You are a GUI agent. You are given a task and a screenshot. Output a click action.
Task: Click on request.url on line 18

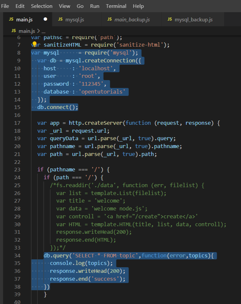click(x=89, y=131)
